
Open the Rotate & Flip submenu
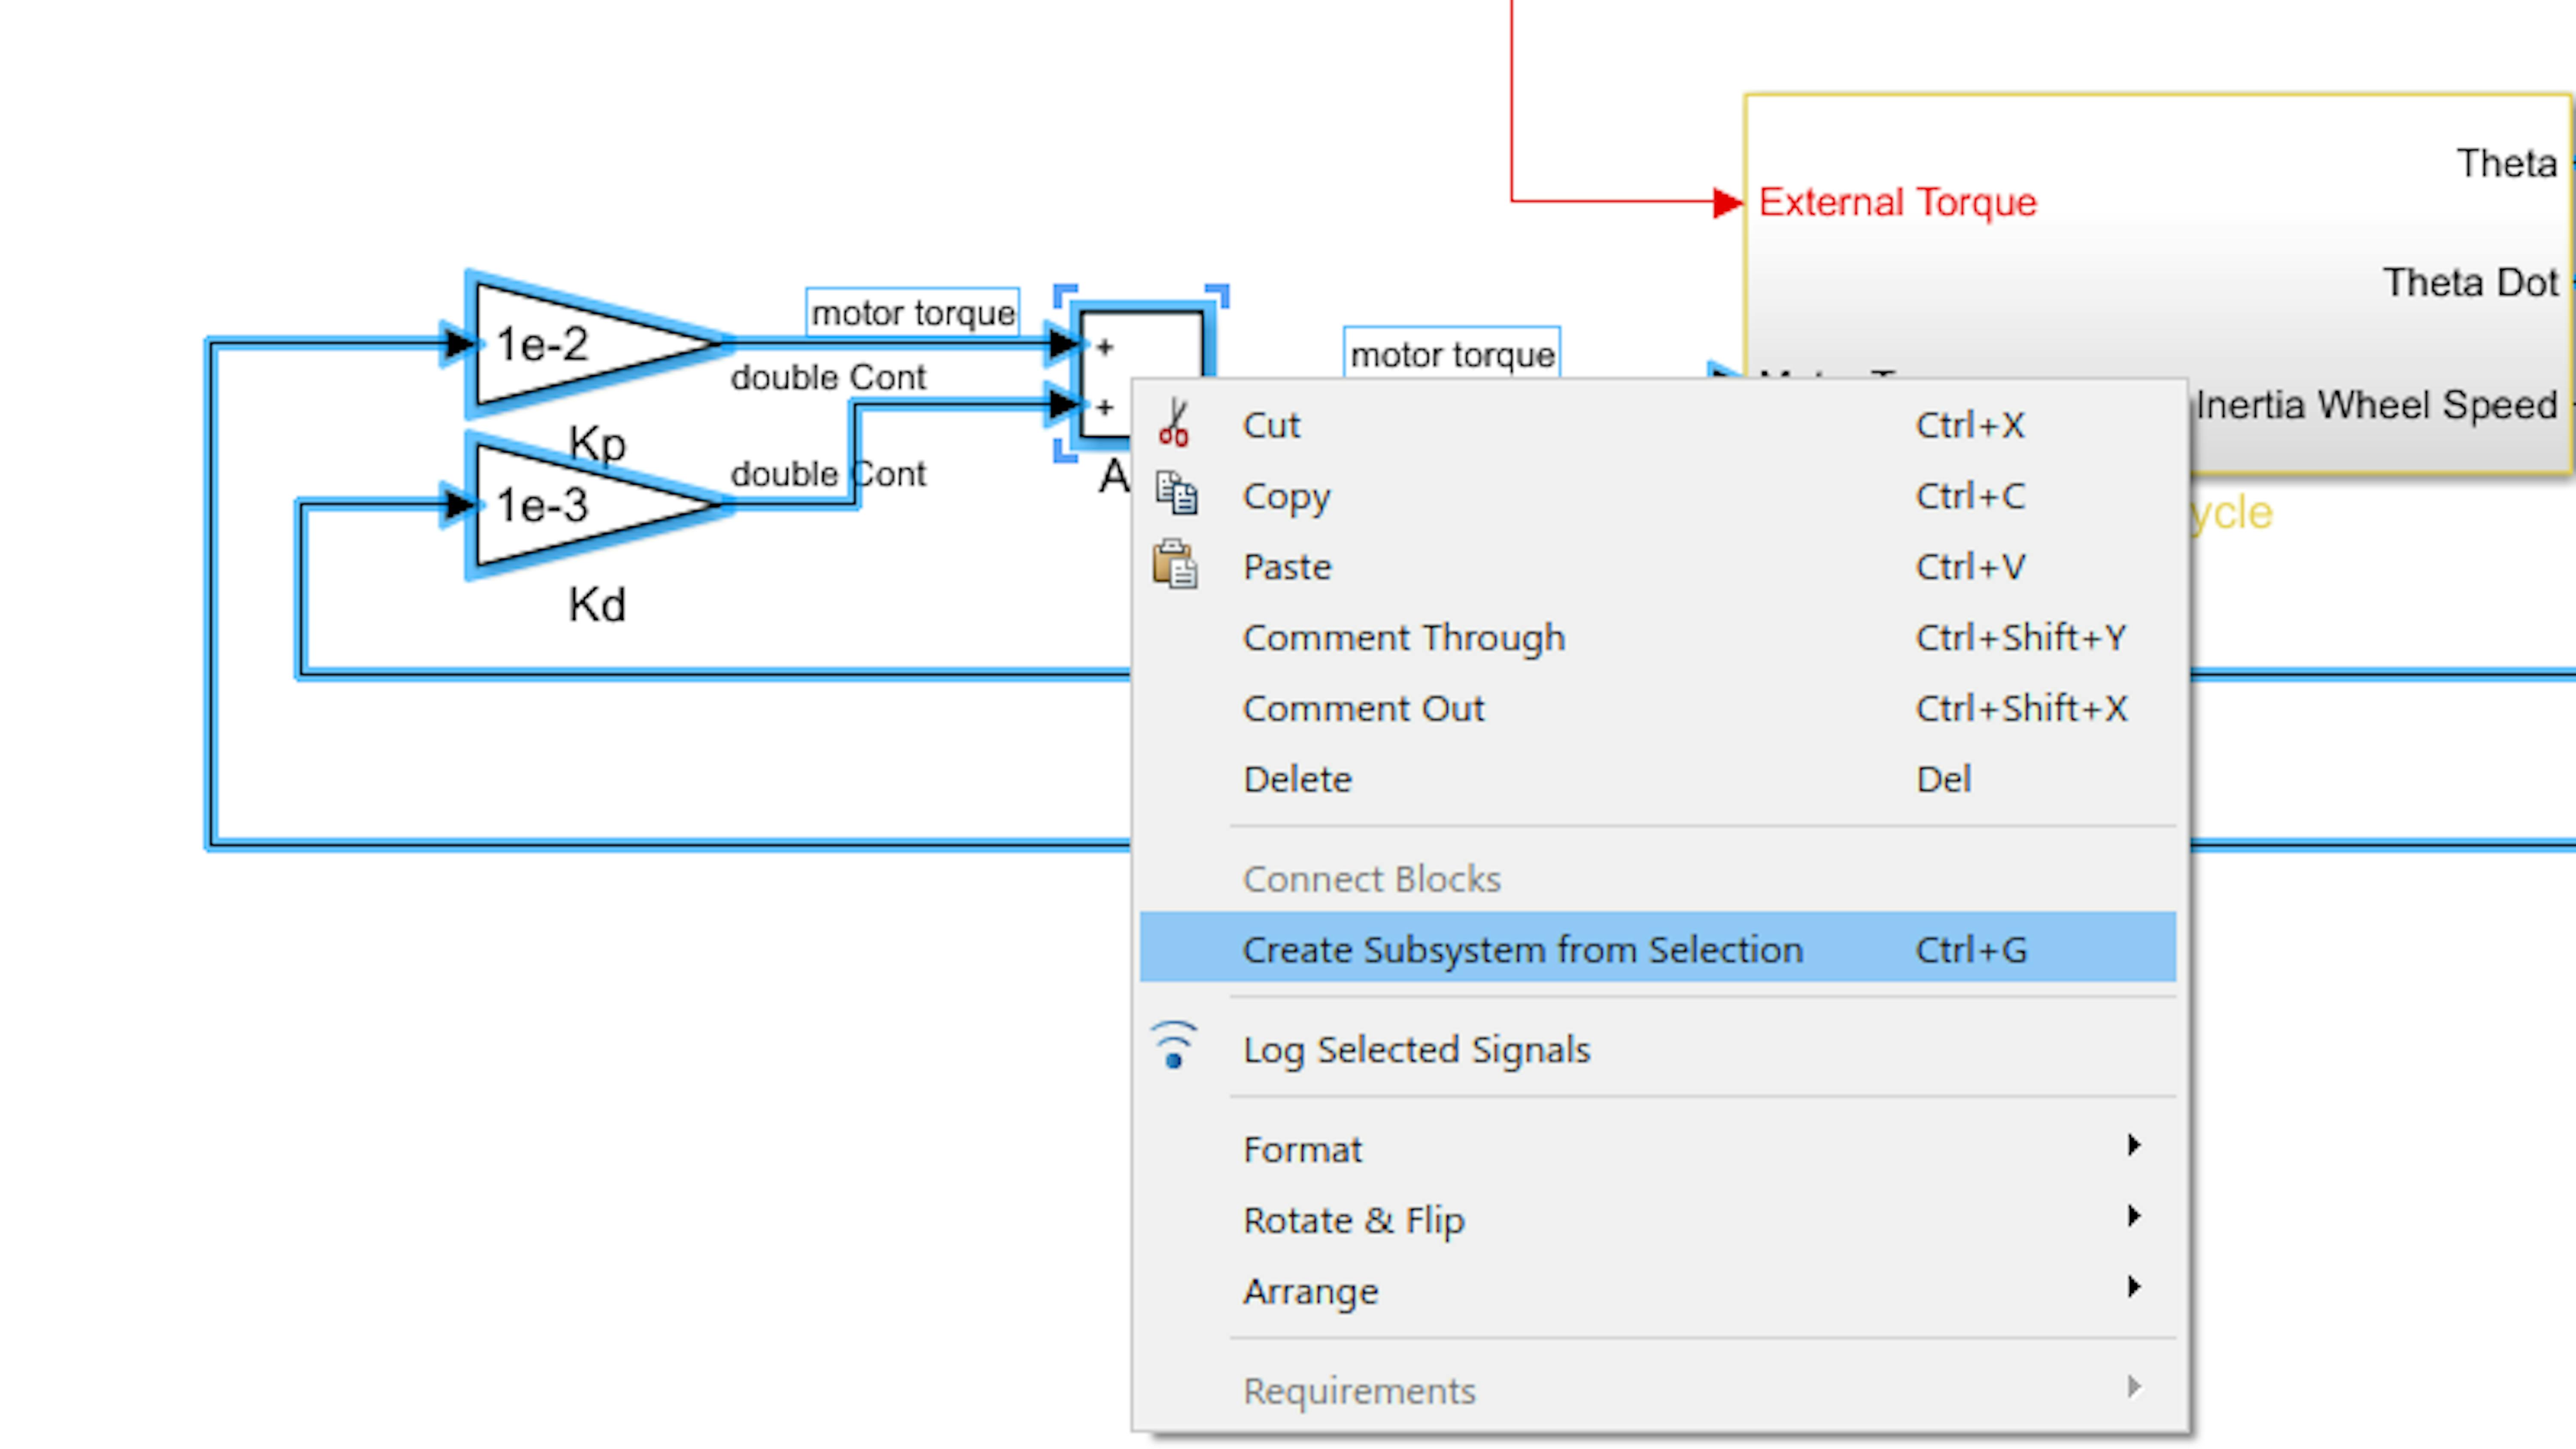tap(1658, 1221)
